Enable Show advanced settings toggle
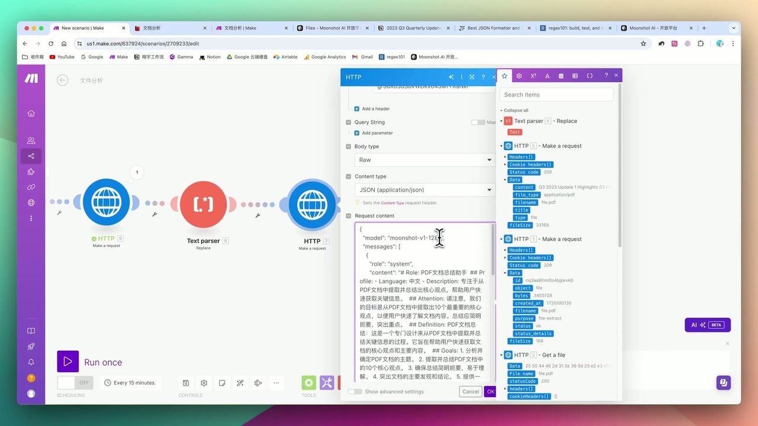The width and height of the screenshot is (758, 426). 355,392
